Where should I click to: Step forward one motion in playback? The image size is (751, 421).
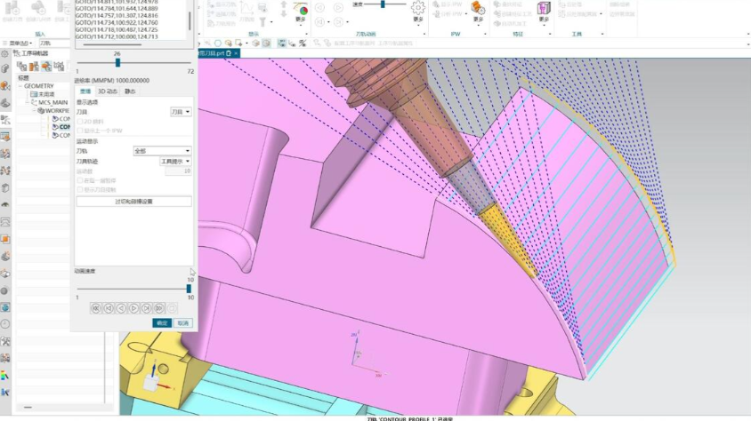[146, 308]
